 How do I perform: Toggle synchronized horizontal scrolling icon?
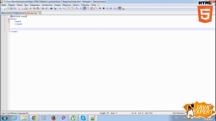click(x=72, y=8)
